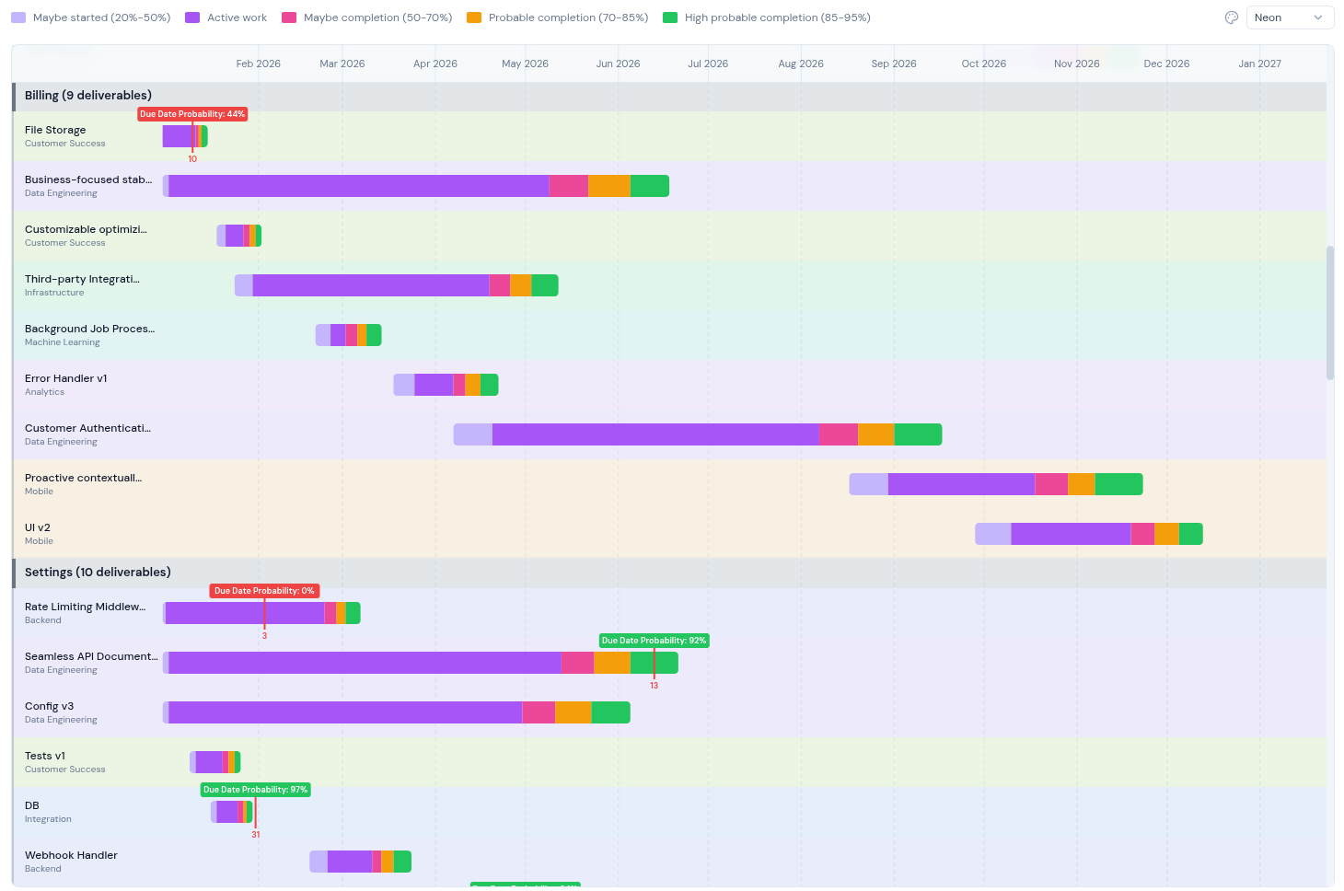
Task: Click the "Due Date Probability: 97%" badge above DB
Action: coord(255,789)
